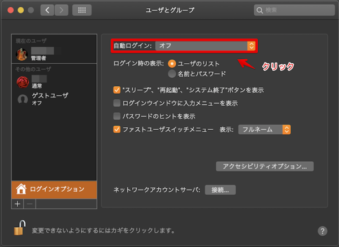
Task: Enable パスワードのヒントを表示 checkbox
Action: tap(117, 116)
